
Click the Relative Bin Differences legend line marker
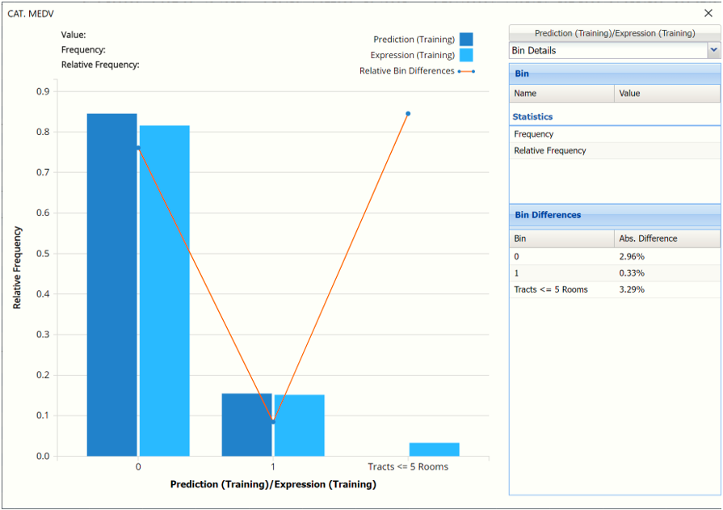pyautogui.click(x=465, y=71)
